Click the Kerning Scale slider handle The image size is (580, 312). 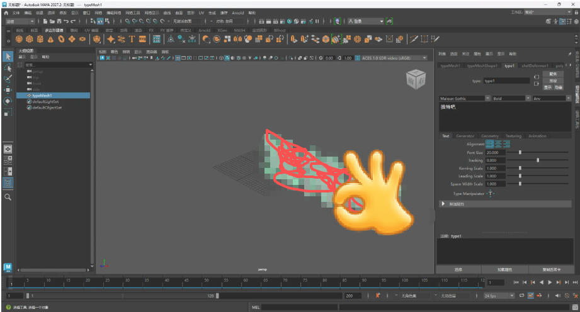click(x=520, y=168)
